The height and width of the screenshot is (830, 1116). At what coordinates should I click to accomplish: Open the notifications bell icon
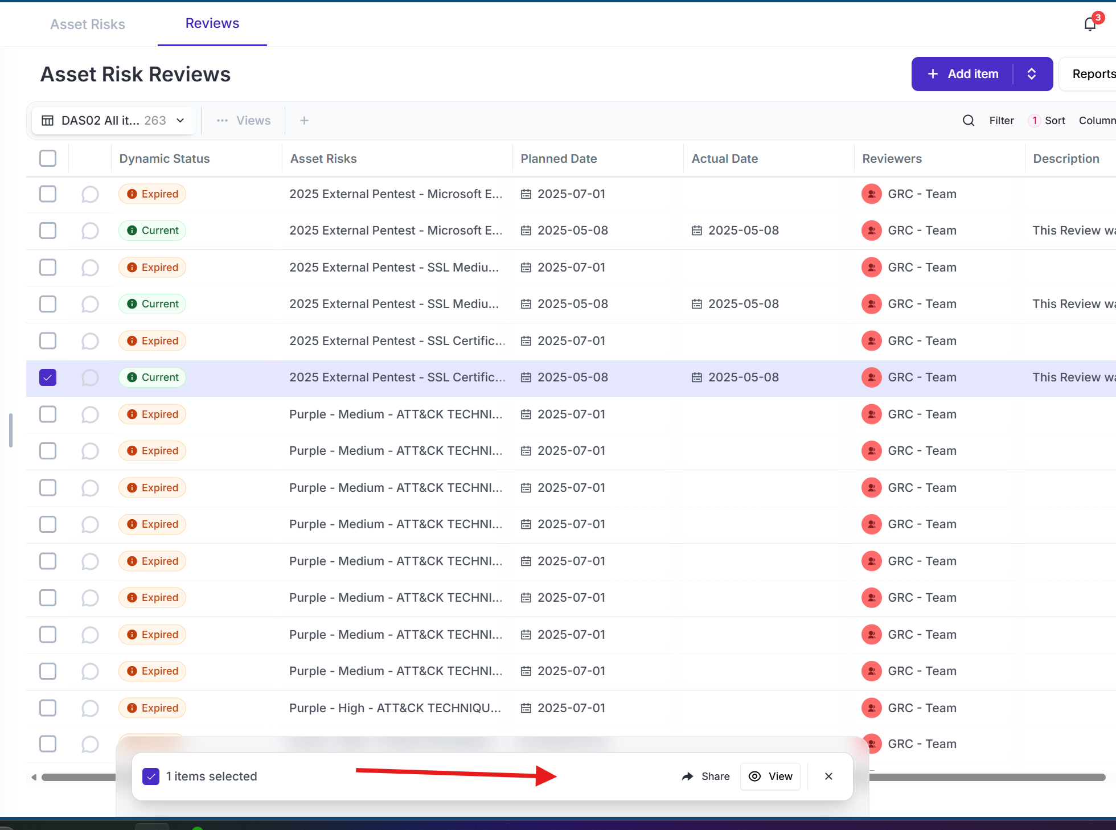1090,24
